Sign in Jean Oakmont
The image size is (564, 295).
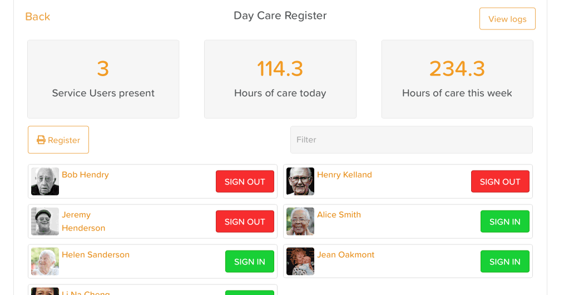[504, 262]
